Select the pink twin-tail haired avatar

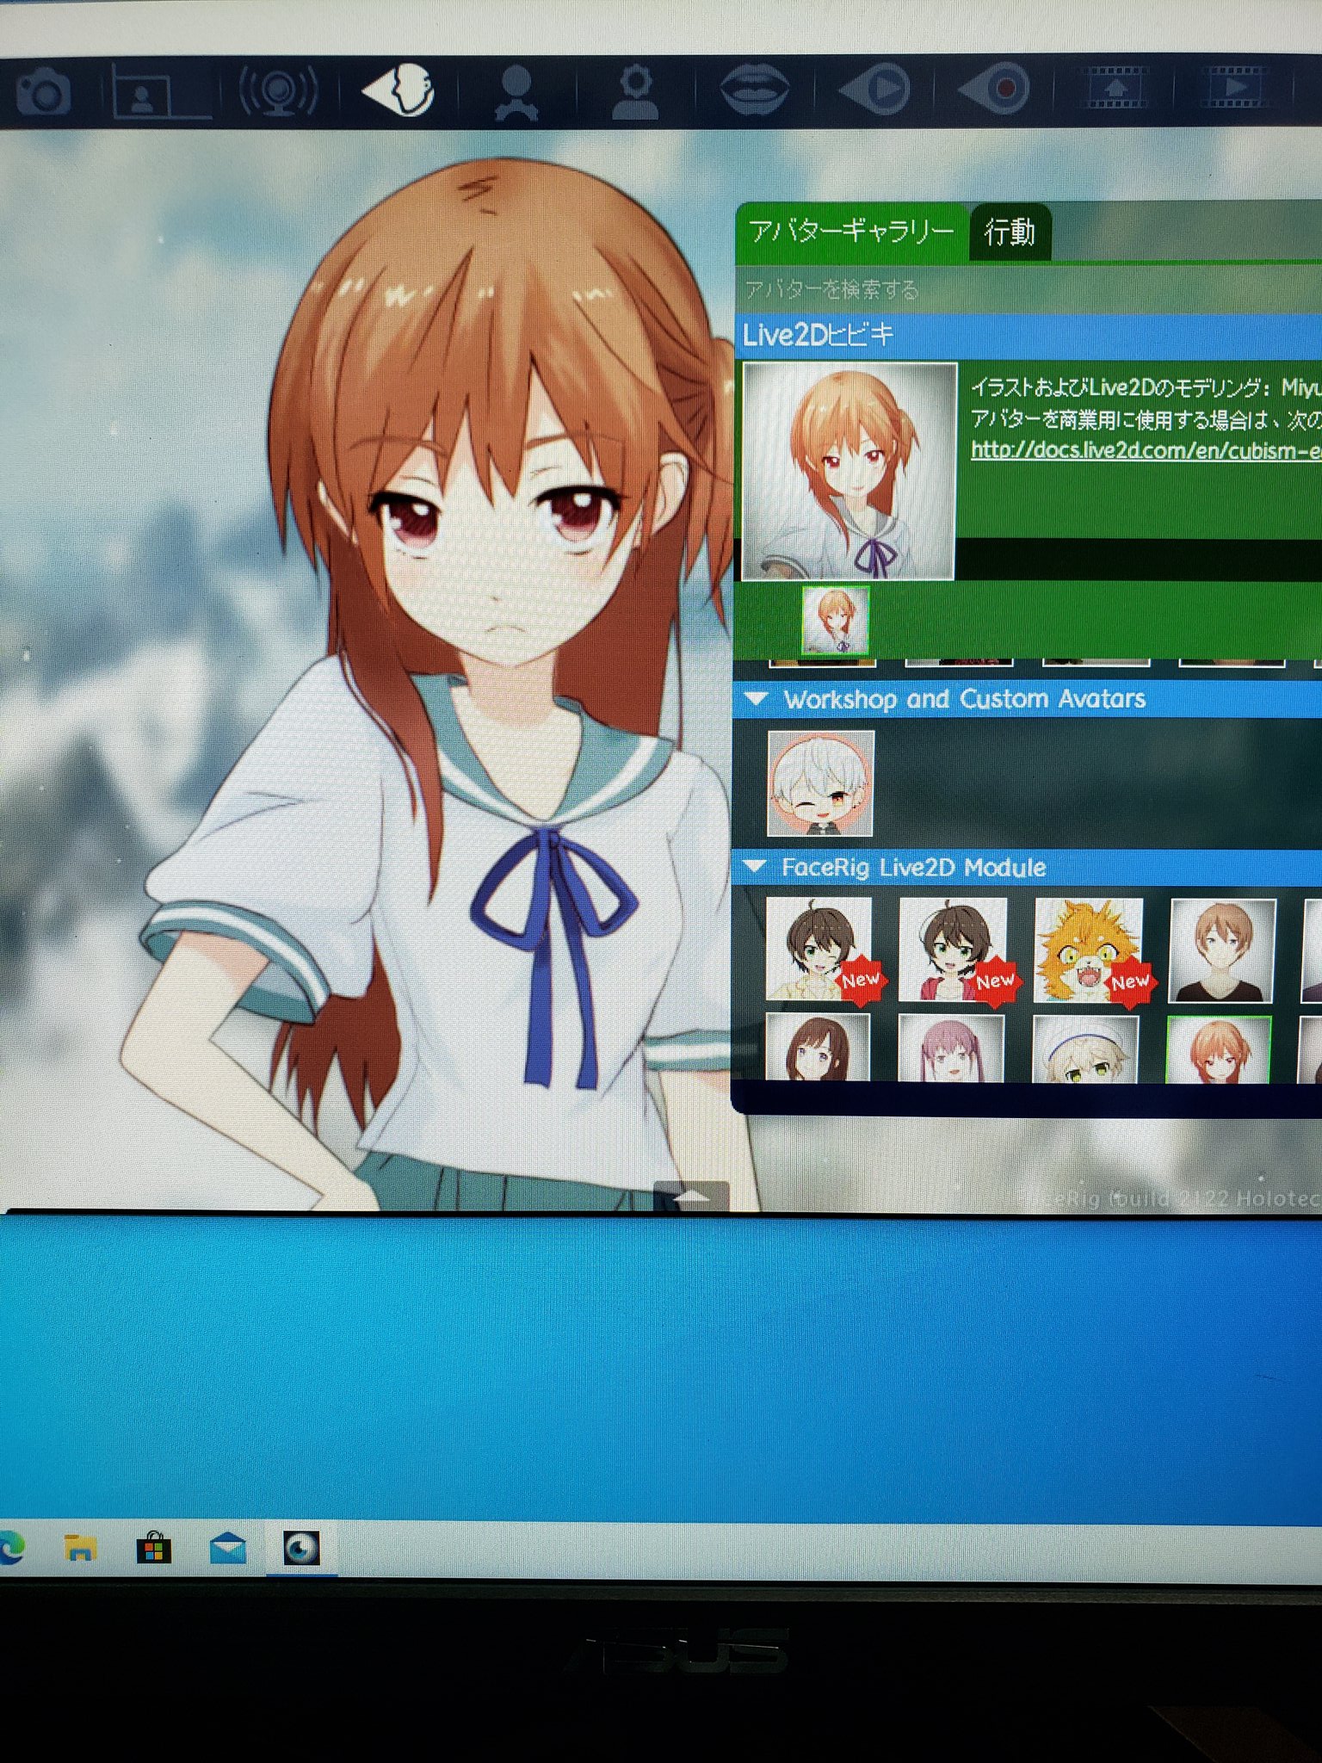951,1049
